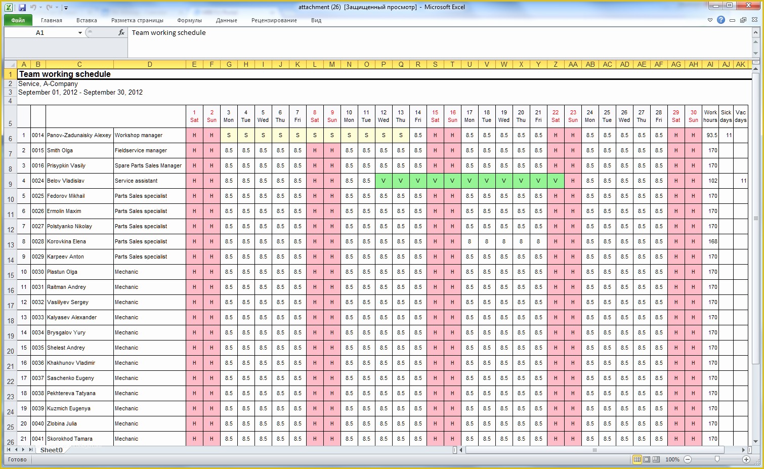Click the Insert Function fx icon
Image resolution: width=764 pixels, height=469 pixels.
click(121, 32)
